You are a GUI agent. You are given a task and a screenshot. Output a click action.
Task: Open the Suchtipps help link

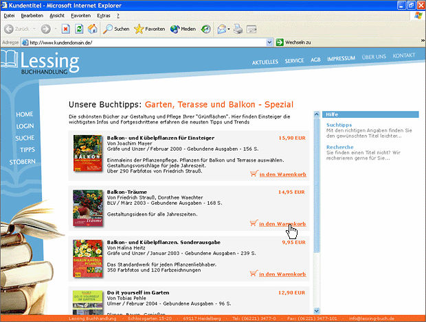coord(339,125)
